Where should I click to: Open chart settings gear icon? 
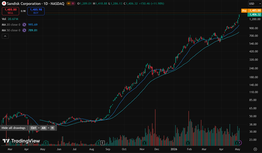click(x=255, y=149)
